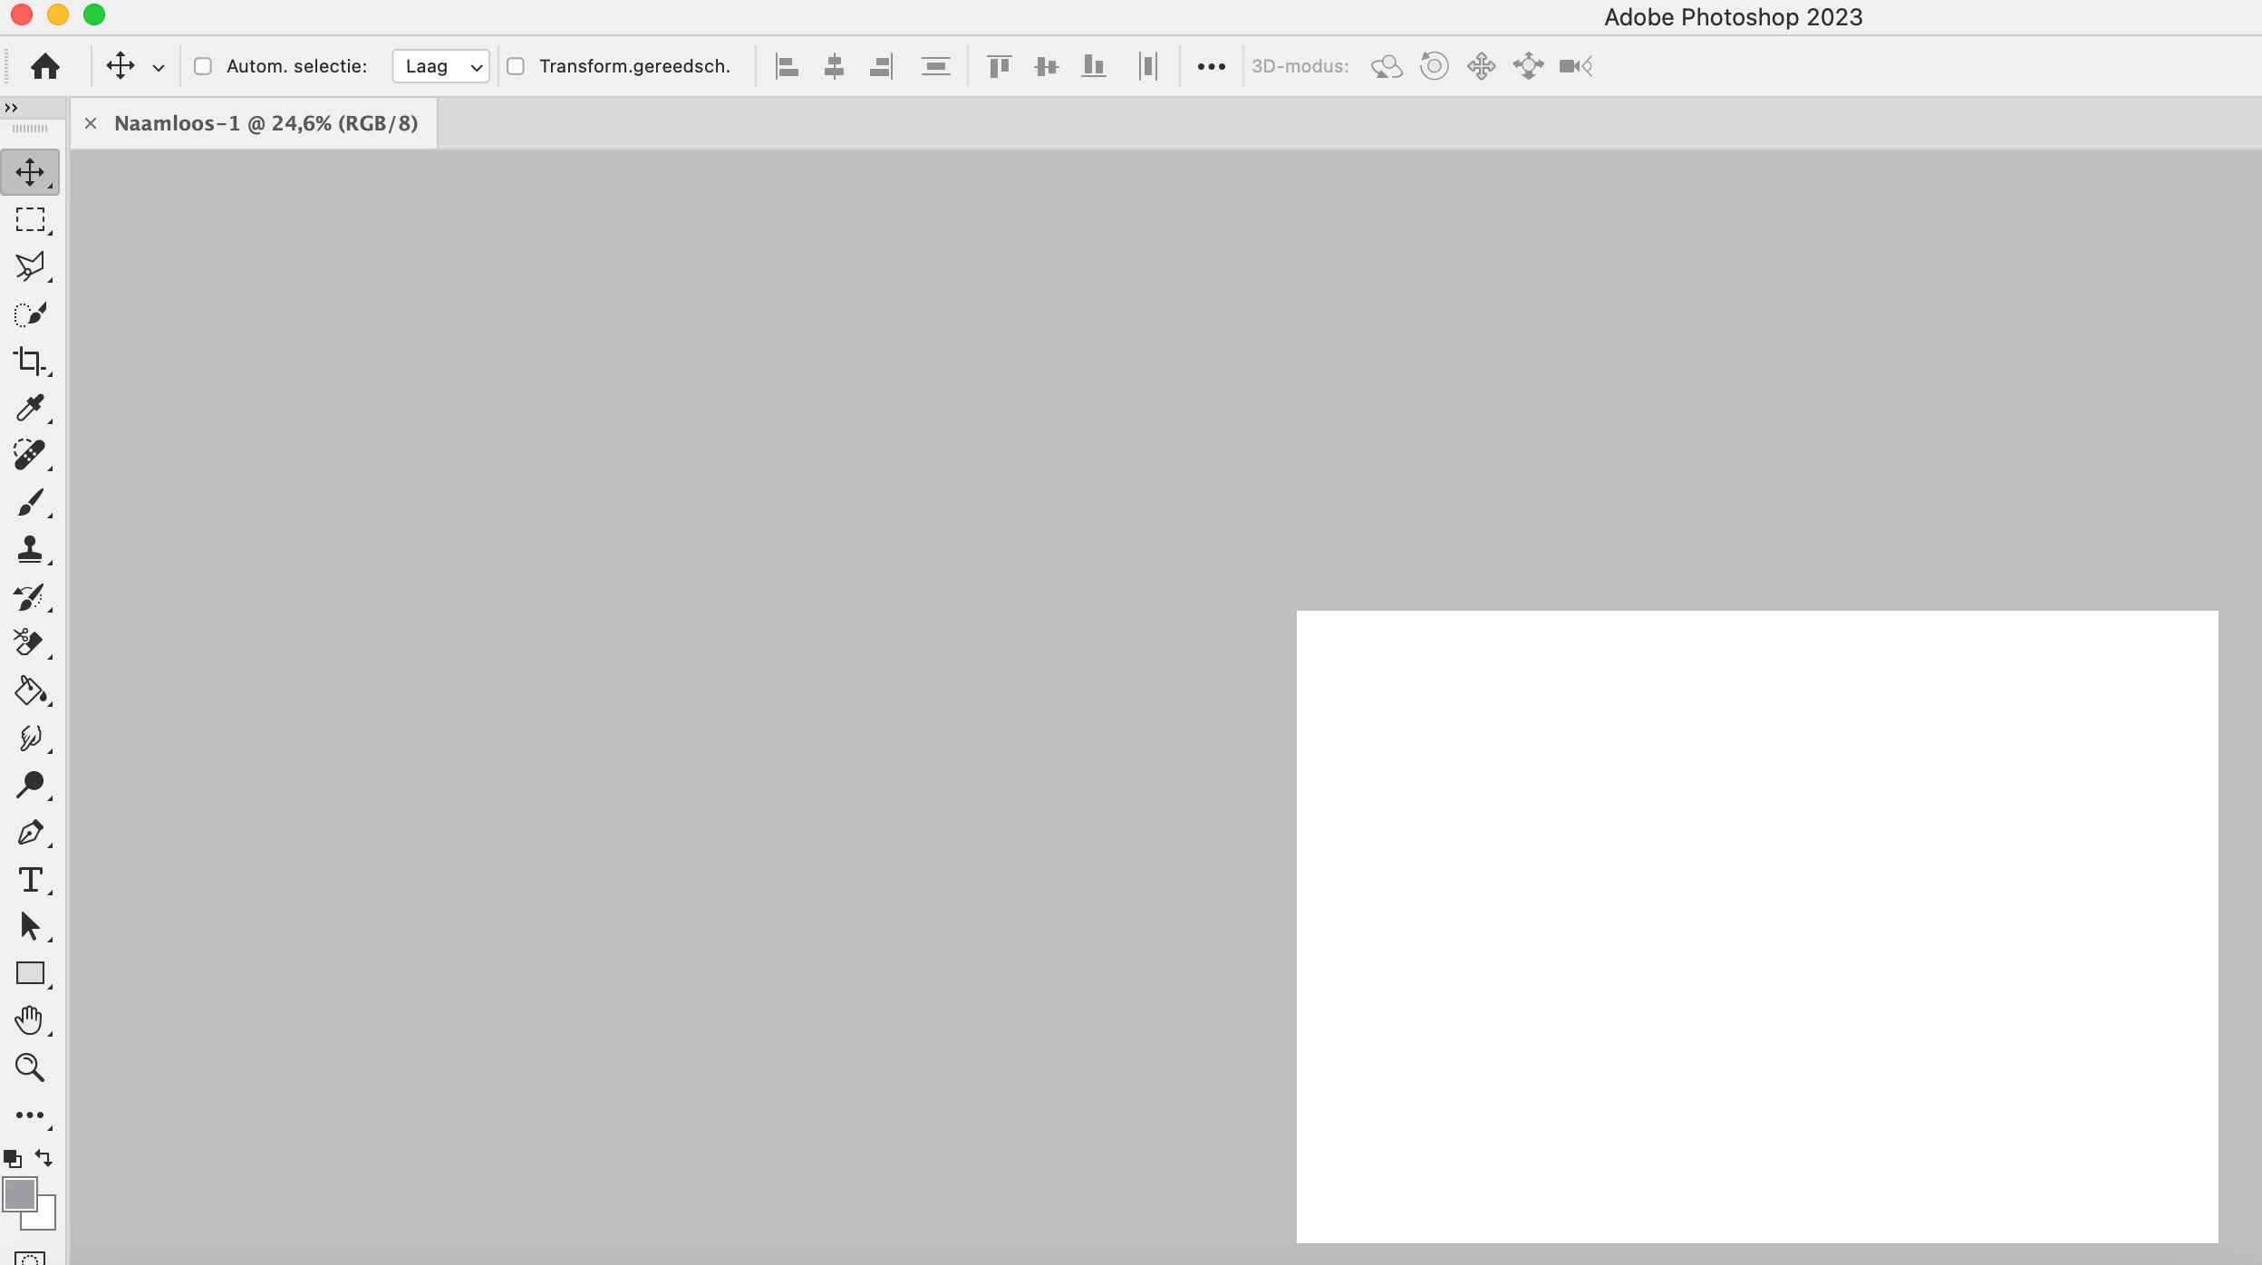Screen dimensions: 2262x1265
Task: Open the Laag dropdown menu
Action: (441, 66)
